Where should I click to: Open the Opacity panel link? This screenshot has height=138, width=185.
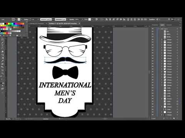click(72, 20)
